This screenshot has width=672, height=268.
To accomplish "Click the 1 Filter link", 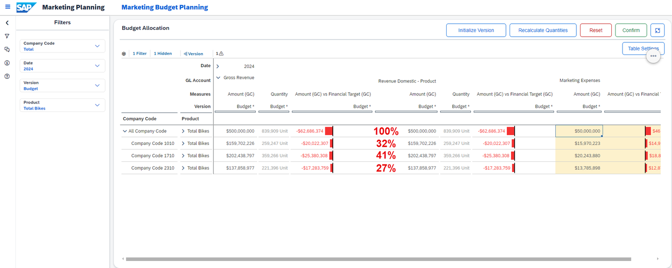I will click(140, 54).
